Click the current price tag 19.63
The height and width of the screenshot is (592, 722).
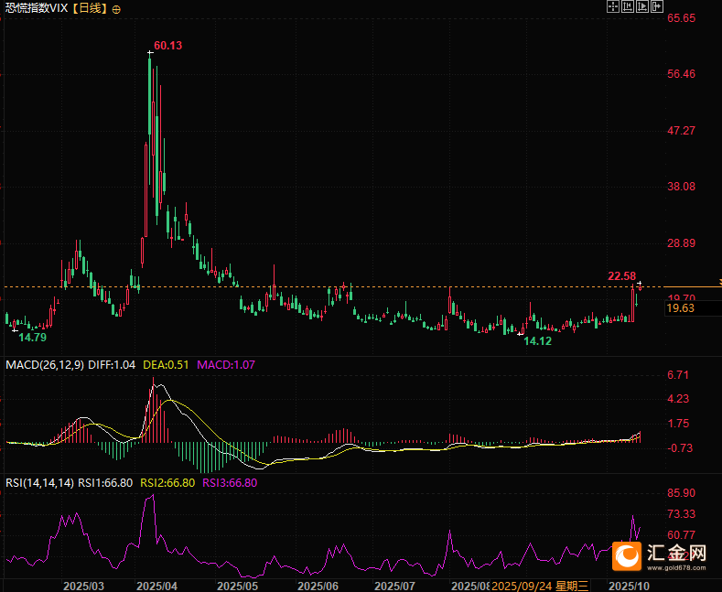point(681,308)
